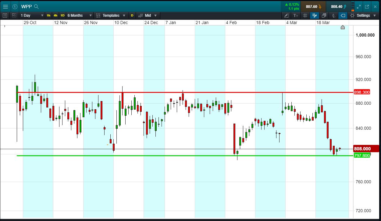Pop out the chart into new window
The image size is (381, 221).
pyautogui.click(x=367, y=6)
